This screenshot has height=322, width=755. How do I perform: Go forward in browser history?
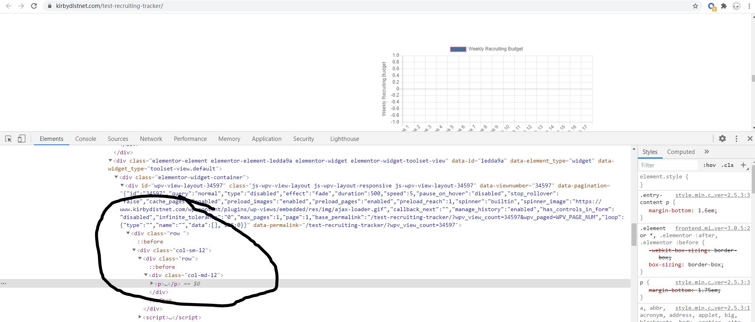click(x=21, y=6)
